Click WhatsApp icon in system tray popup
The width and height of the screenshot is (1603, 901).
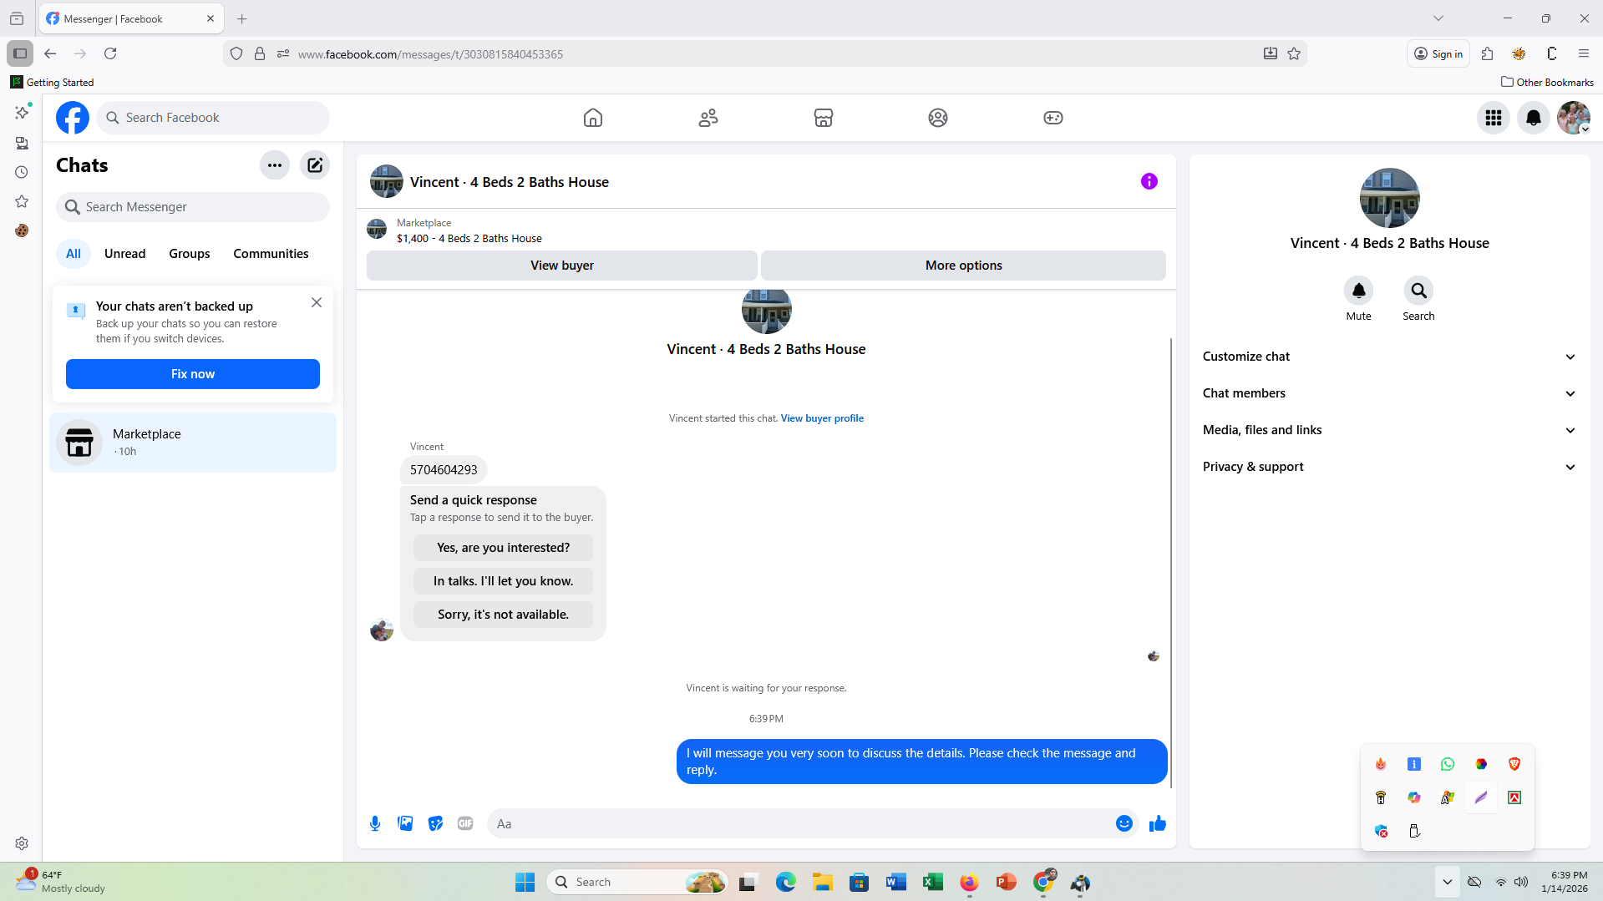[x=1448, y=764]
